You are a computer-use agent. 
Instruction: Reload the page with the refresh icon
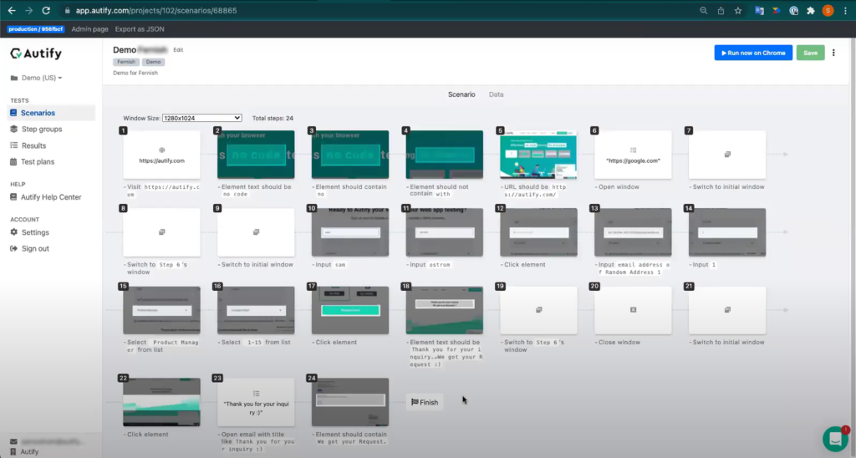point(46,10)
